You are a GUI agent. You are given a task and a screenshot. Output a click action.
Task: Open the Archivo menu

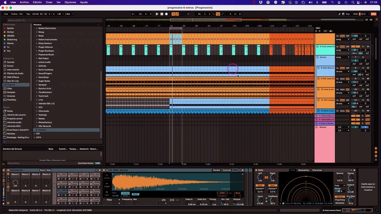click(x=24, y=2)
